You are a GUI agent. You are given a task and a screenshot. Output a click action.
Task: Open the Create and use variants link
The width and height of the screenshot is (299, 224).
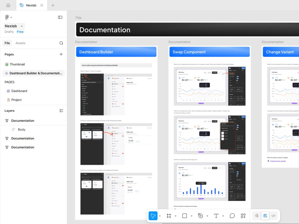pyautogui.click(x=278, y=161)
